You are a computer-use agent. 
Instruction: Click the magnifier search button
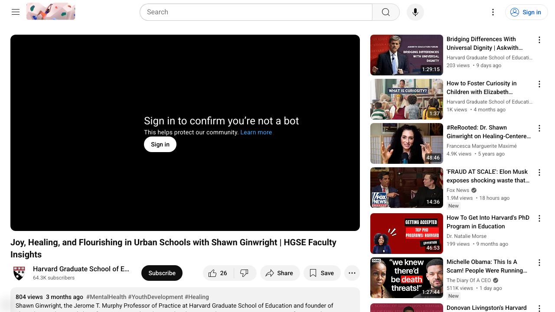click(x=386, y=12)
